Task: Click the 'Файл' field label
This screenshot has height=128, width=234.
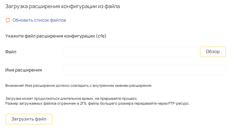Action: point(11,52)
